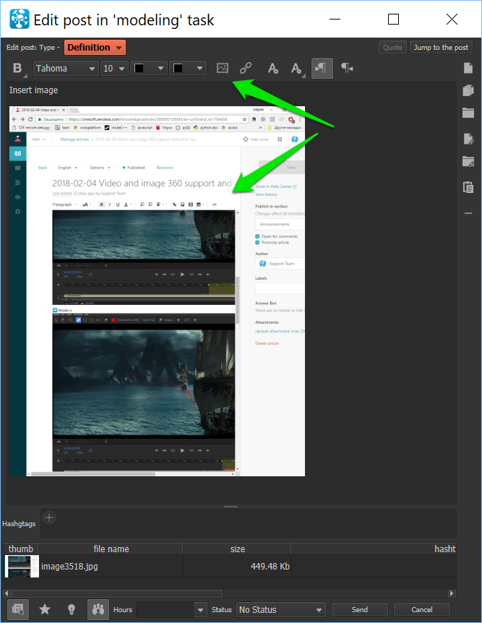Click the Send button
Screen dimensions: 482x623
360,609
